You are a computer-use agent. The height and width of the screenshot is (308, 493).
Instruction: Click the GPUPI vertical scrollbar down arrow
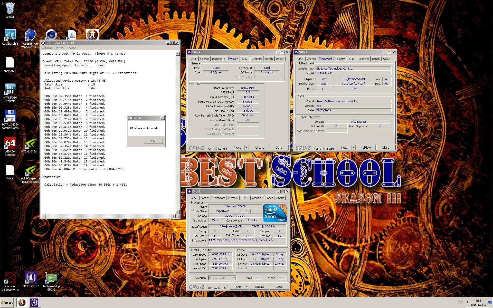(177, 212)
